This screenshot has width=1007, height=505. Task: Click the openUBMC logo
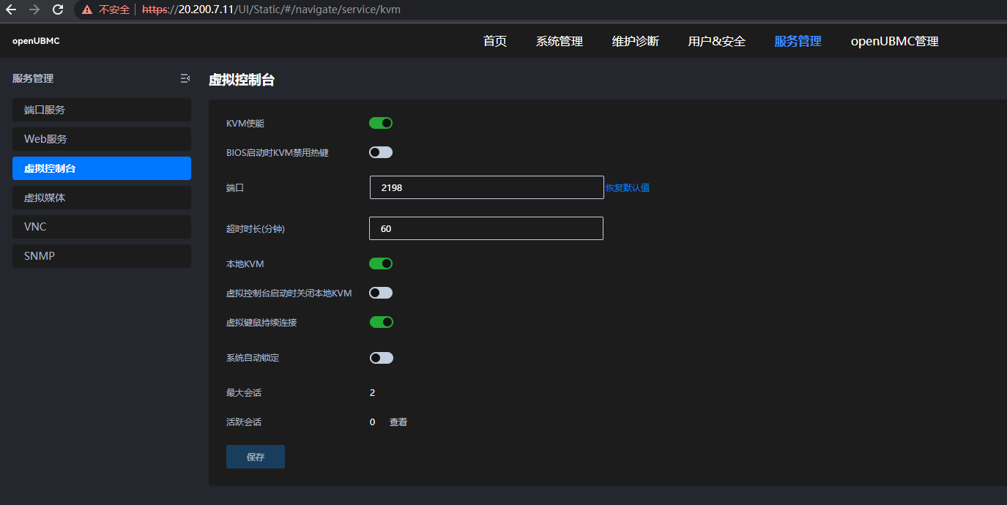pyautogui.click(x=36, y=41)
